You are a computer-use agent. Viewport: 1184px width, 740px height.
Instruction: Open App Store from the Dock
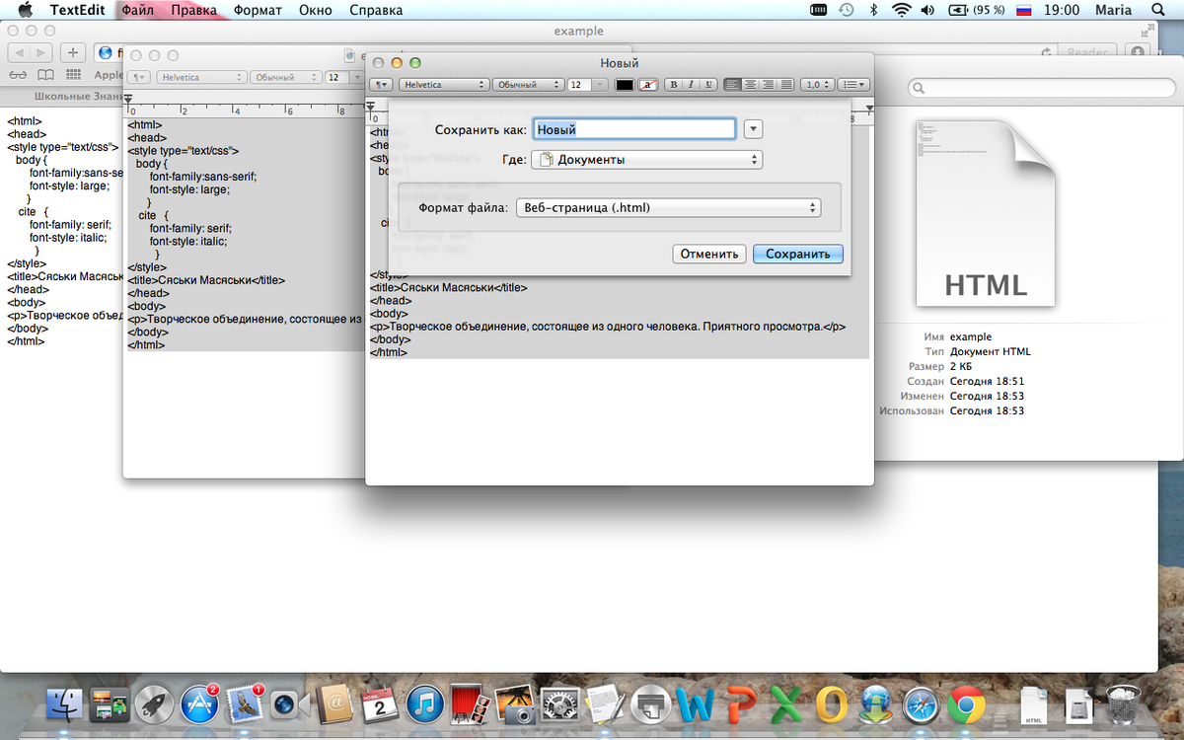[x=198, y=704]
